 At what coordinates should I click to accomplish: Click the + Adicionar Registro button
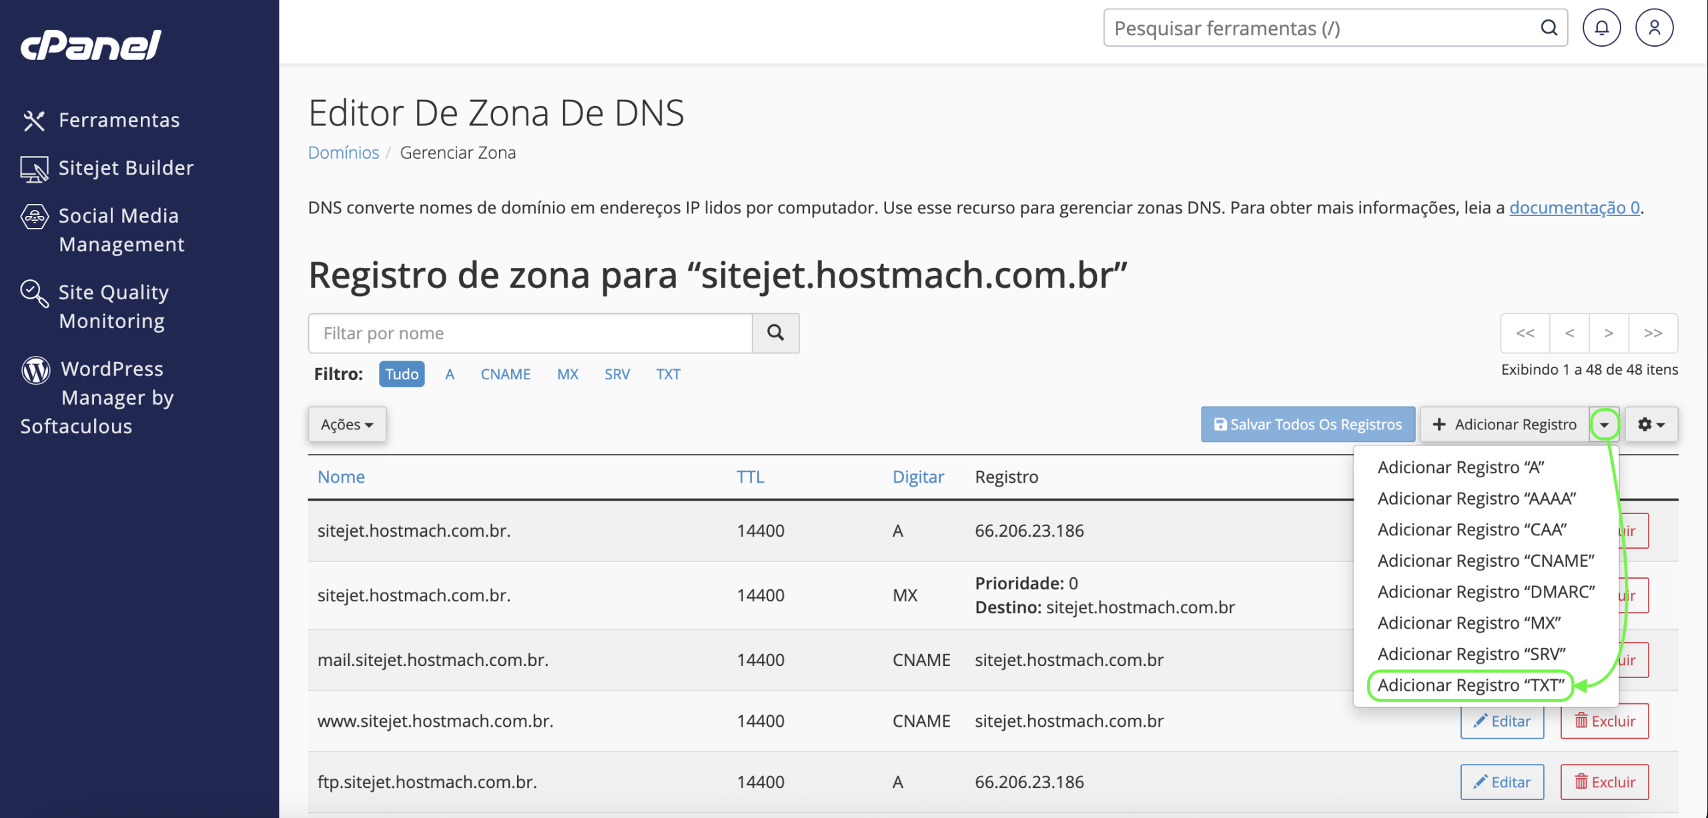tap(1505, 425)
